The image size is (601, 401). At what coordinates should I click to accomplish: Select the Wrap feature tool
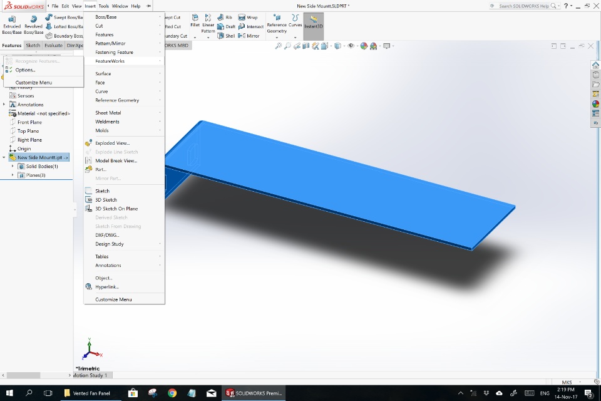[248, 18]
